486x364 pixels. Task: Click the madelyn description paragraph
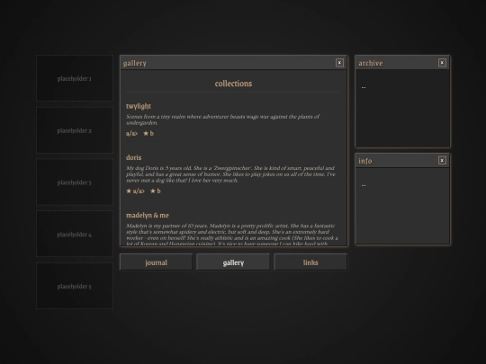point(232,235)
